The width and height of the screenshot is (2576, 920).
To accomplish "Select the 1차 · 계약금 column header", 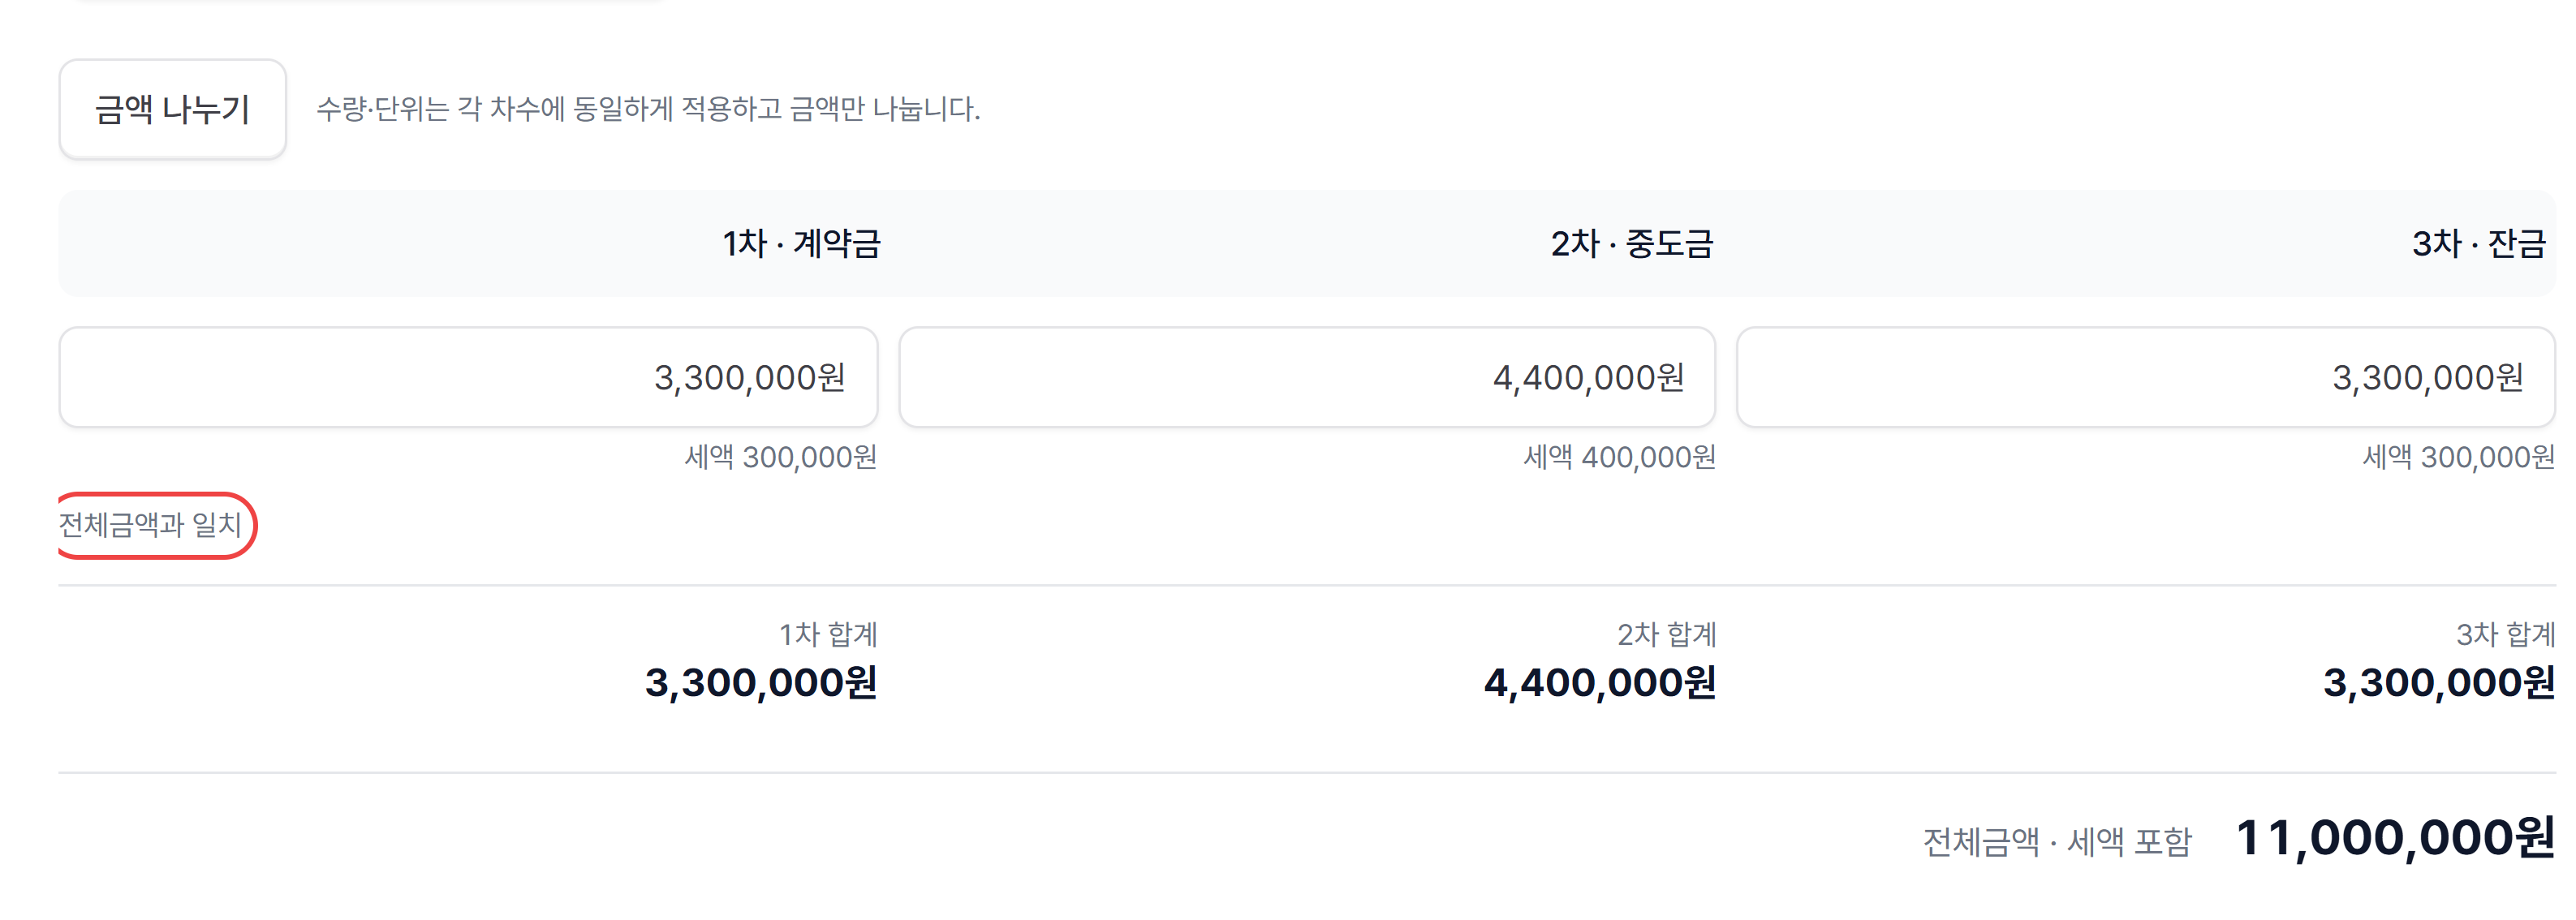I will coord(801,243).
